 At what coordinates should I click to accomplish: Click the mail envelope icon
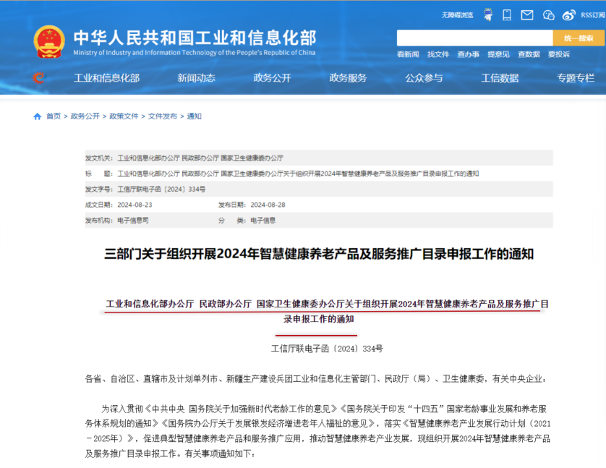point(527,15)
